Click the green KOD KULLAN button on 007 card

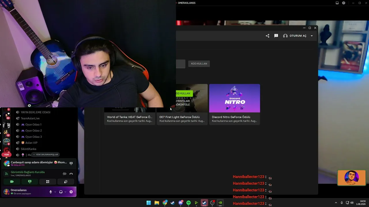[x=184, y=93]
